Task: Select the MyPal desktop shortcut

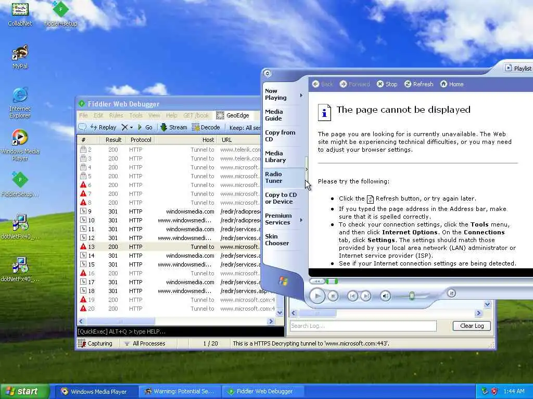Action: tap(20, 57)
